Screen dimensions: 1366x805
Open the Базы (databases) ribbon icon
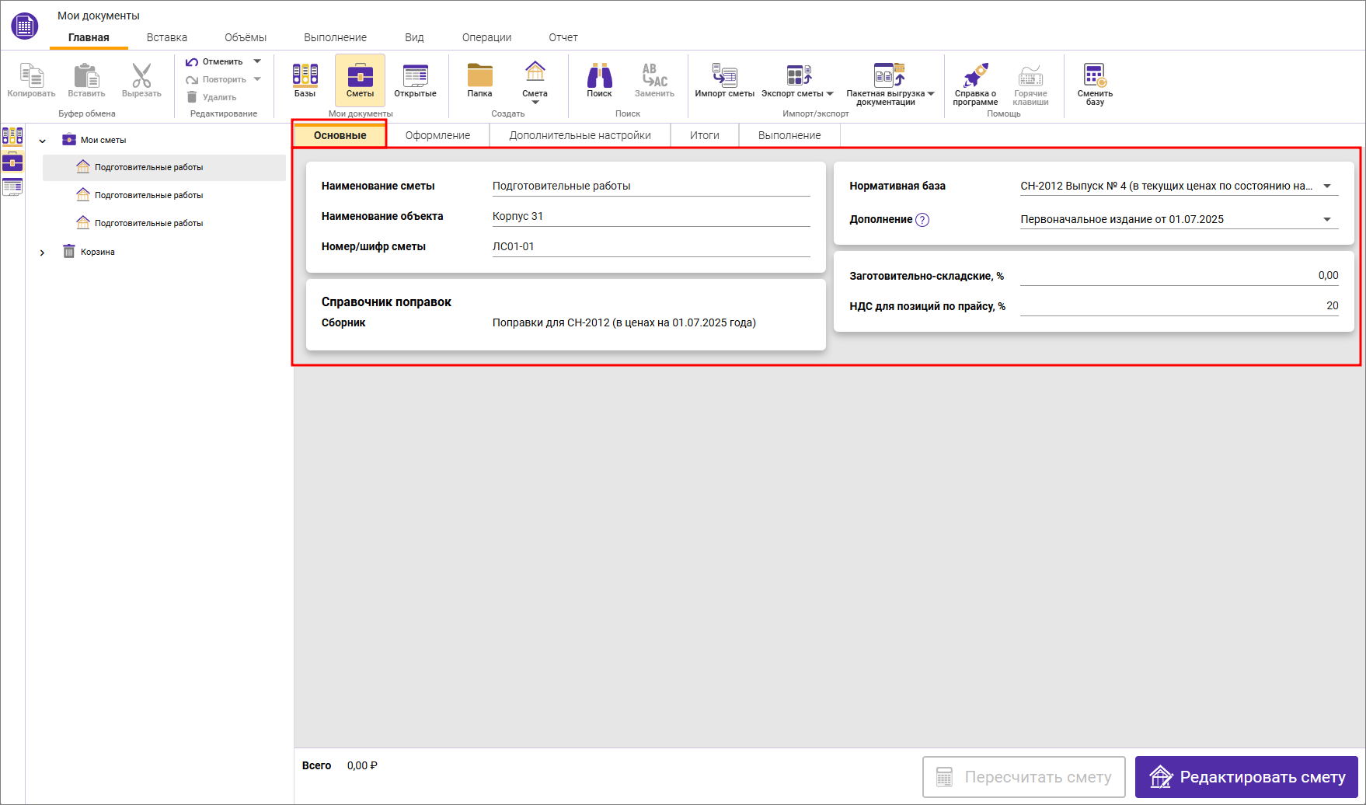tap(305, 80)
